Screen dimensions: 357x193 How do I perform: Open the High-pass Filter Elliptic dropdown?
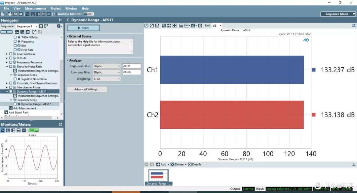pyautogui.click(x=106, y=66)
